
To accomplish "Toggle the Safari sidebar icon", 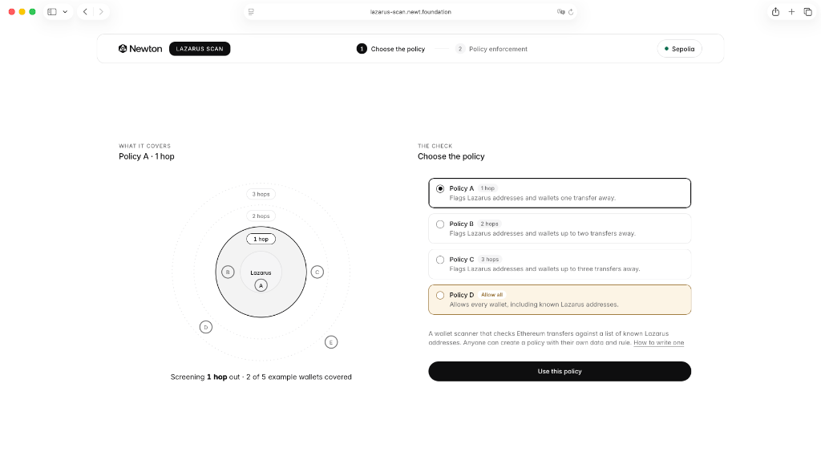I will [52, 11].
